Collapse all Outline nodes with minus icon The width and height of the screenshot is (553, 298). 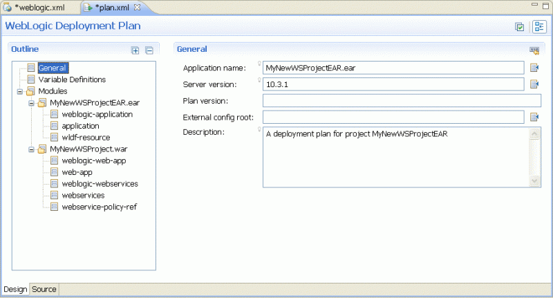tap(149, 50)
